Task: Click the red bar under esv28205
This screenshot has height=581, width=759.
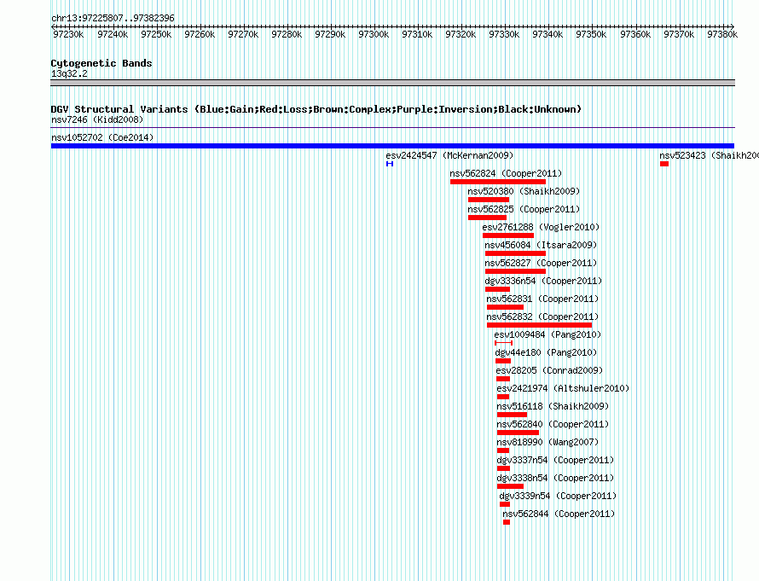Action: 503,379
